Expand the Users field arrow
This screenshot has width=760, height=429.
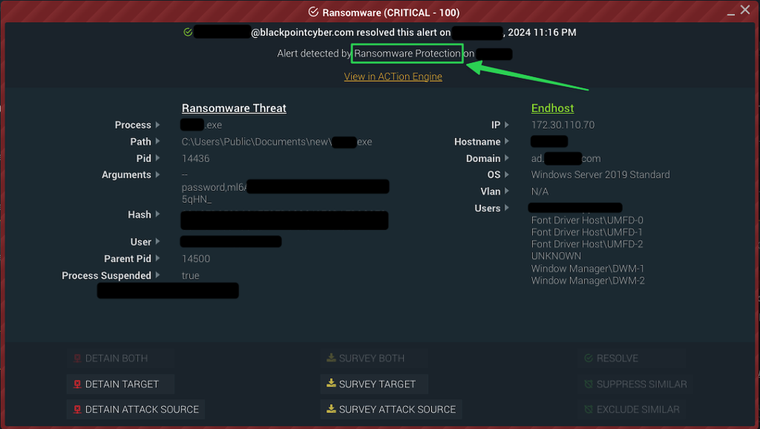[x=507, y=208]
